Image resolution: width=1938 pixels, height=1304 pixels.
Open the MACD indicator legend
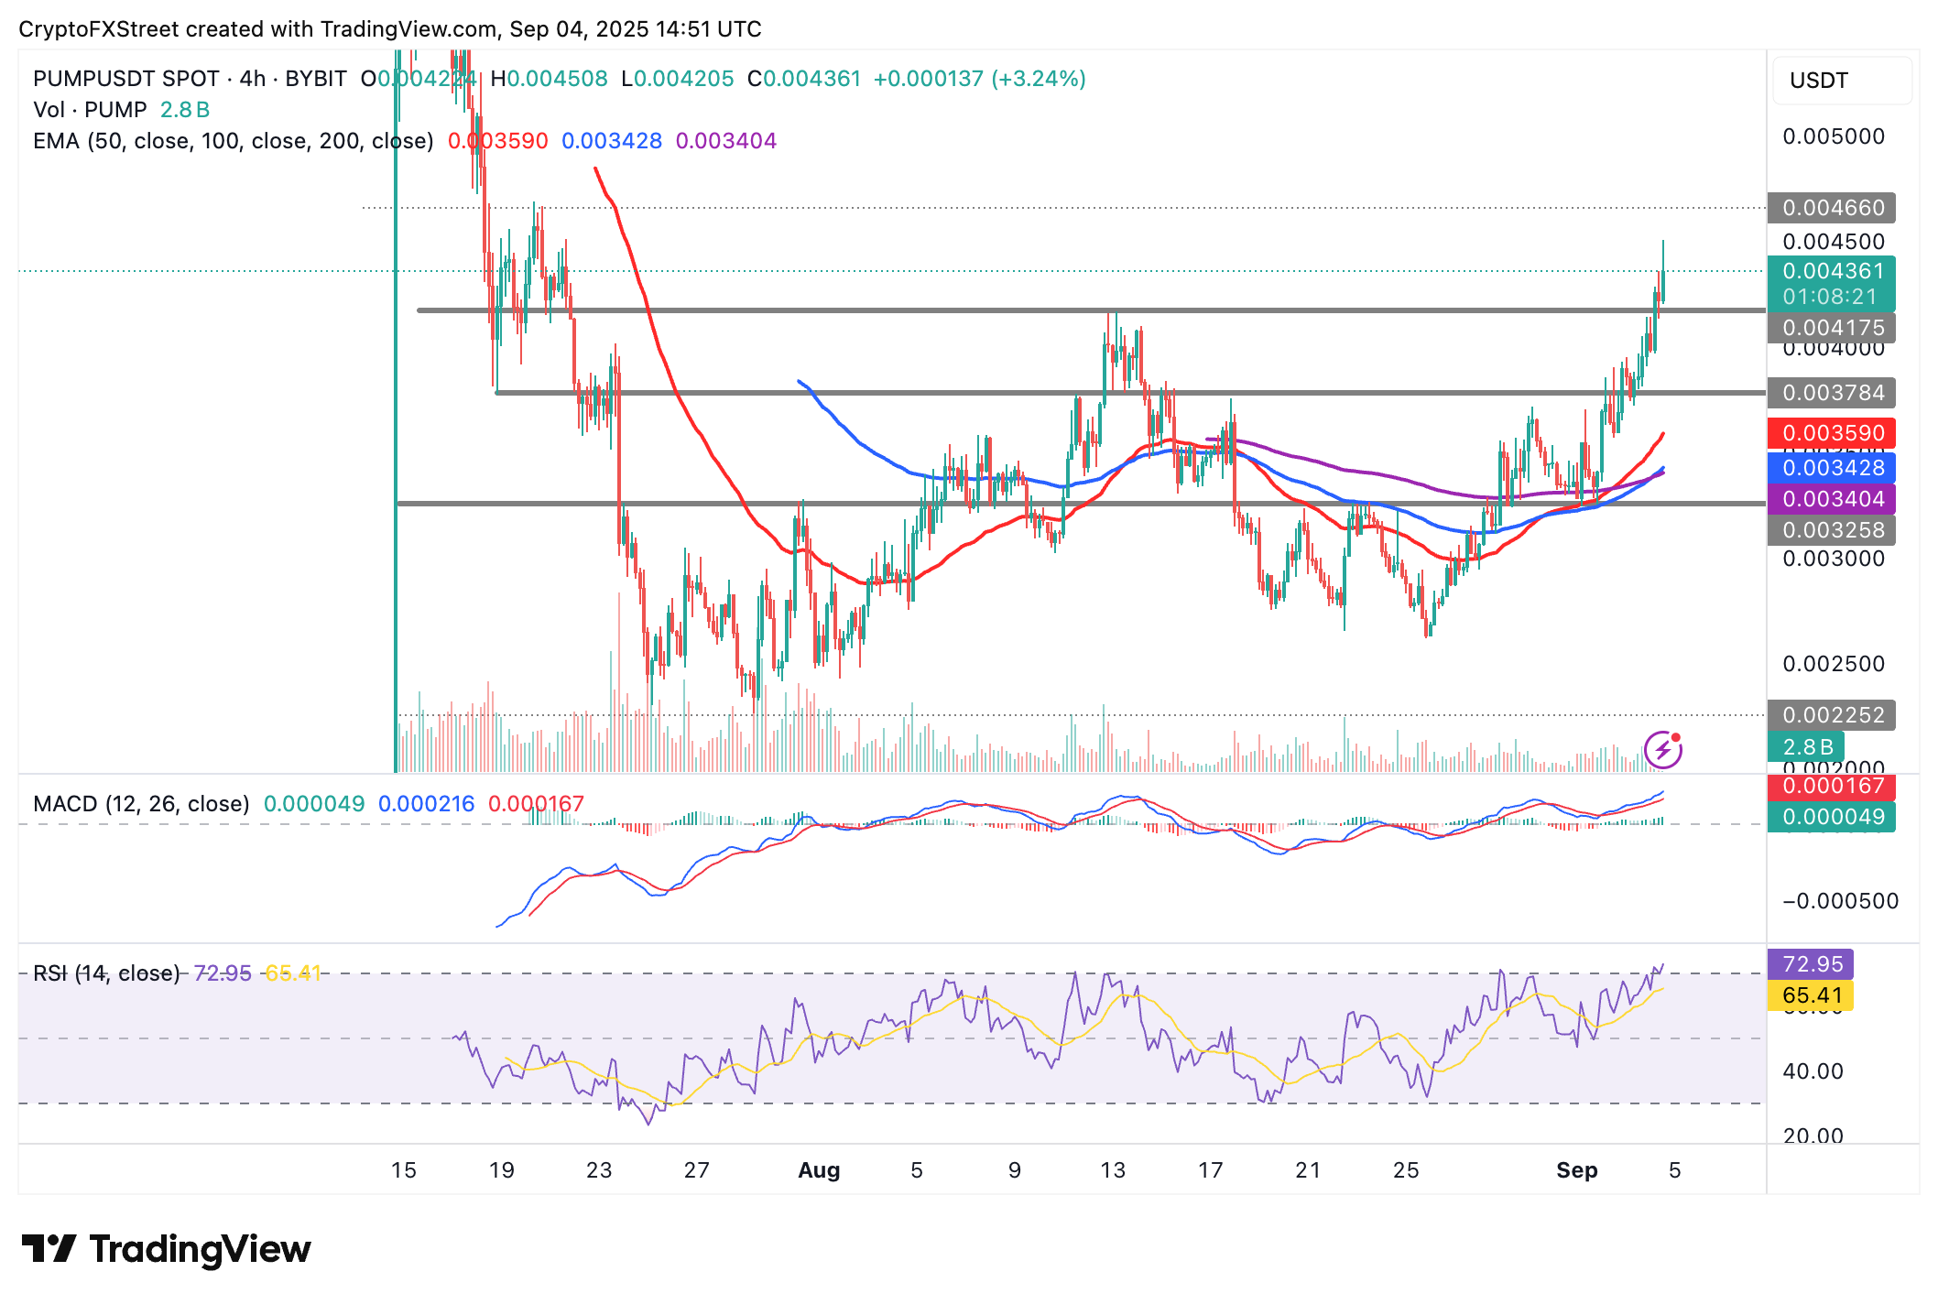(x=141, y=804)
